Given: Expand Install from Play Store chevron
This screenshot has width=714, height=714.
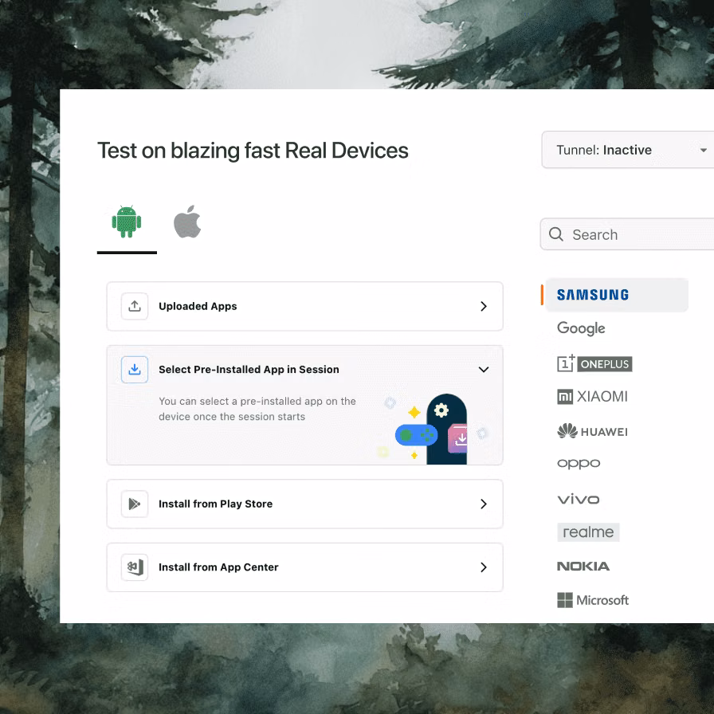Looking at the screenshot, I should [483, 504].
